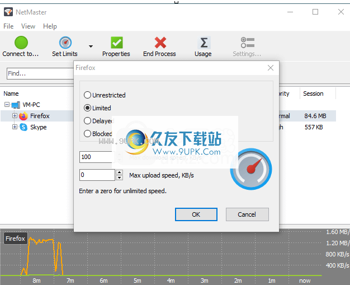
Task: Click the NetMaster app icon in title bar
Action: coord(8,12)
